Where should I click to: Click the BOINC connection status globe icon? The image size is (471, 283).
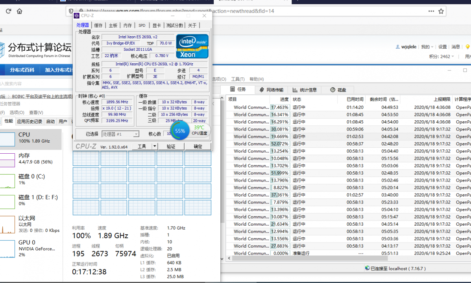point(368,268)
